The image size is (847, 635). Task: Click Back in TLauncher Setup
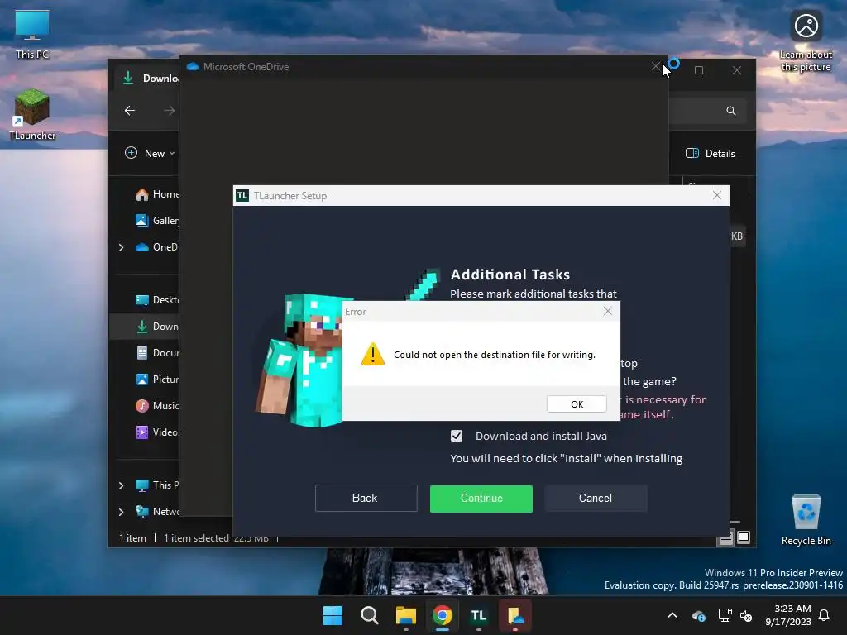click(x=366, y=498)
